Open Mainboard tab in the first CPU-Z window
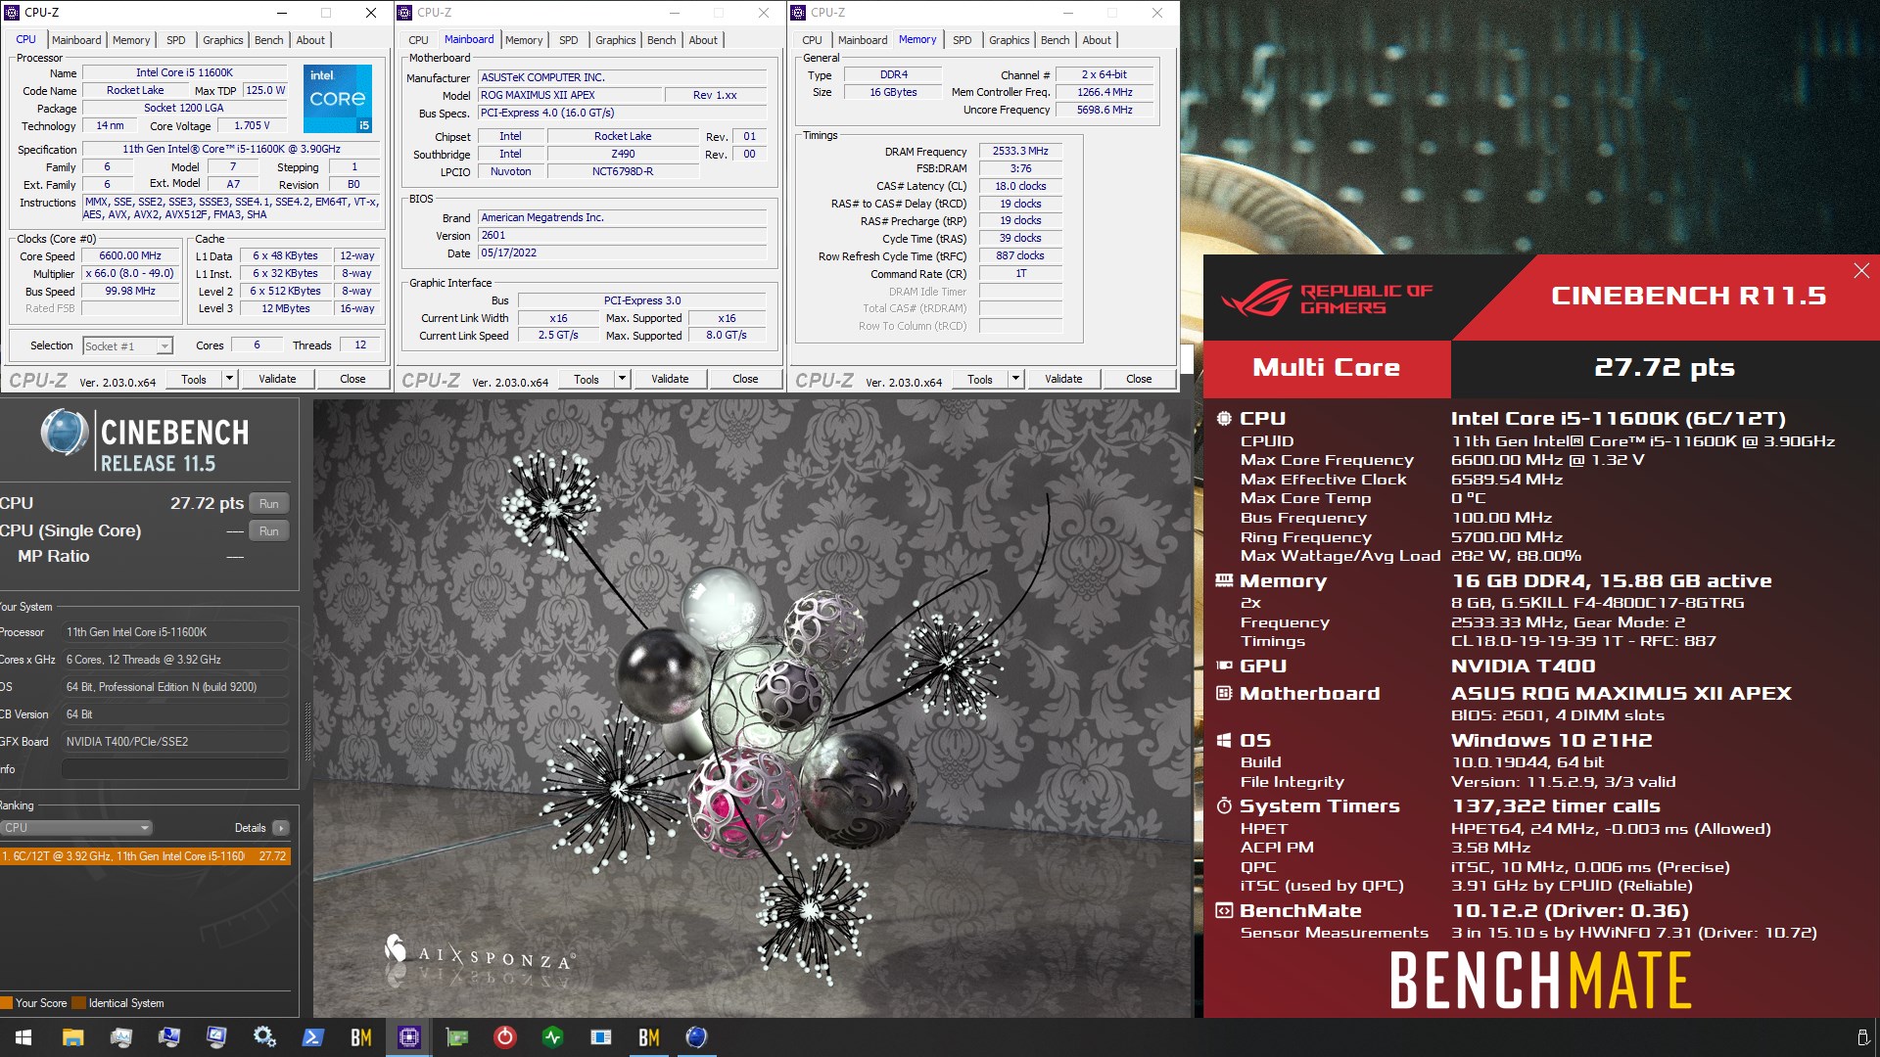 [x=76, y=40]
